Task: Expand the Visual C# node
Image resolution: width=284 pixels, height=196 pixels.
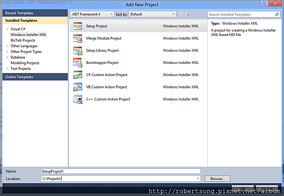Action: (8, 29)
